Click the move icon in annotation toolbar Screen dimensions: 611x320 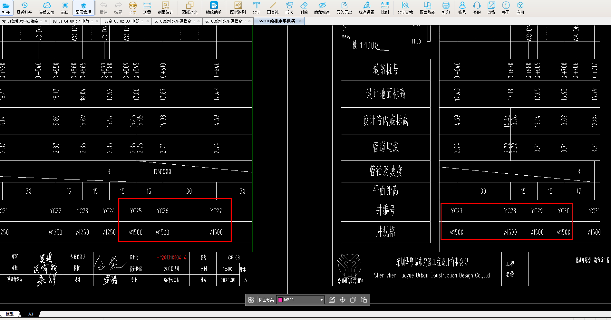(x=343, y=300)
